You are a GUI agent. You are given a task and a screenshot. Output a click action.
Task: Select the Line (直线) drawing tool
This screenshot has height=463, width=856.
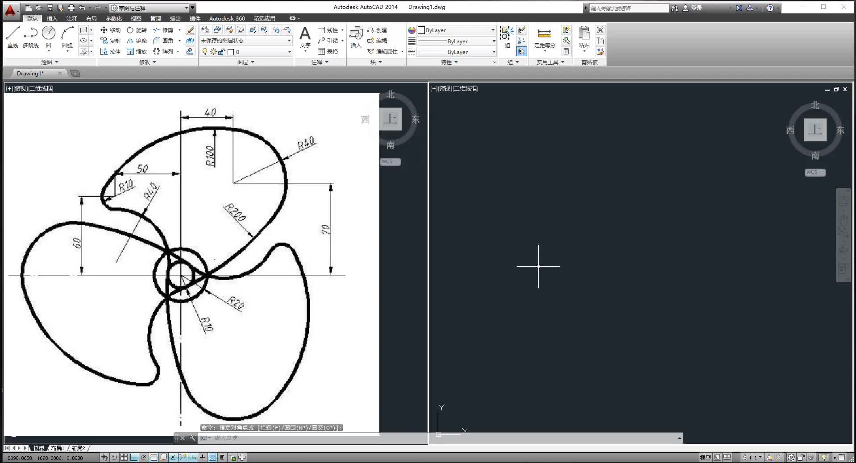tap(13, 37)
